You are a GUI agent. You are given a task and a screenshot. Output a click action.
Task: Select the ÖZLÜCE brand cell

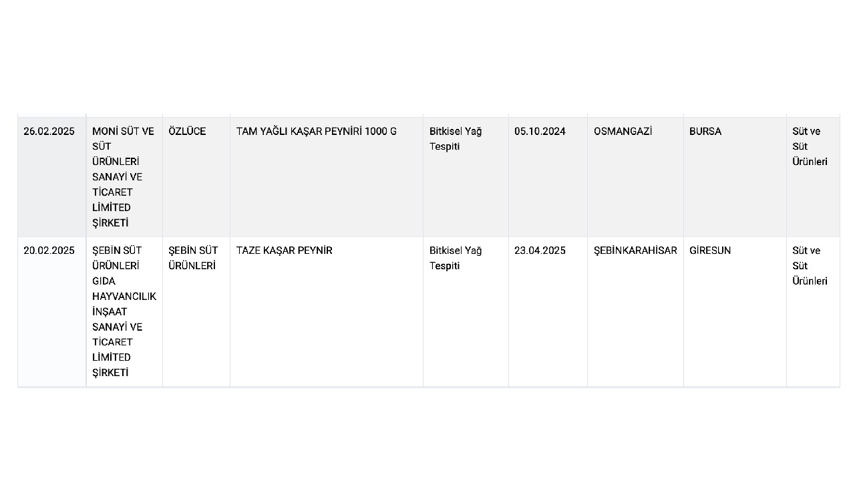pyautogui.click(x=196, y=177)
